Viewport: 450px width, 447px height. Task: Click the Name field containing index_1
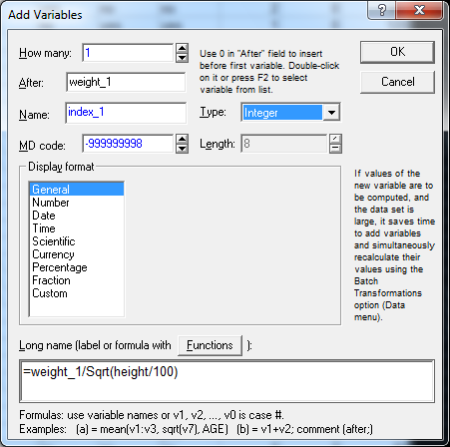pyautogui.click(x=126, y=113)
